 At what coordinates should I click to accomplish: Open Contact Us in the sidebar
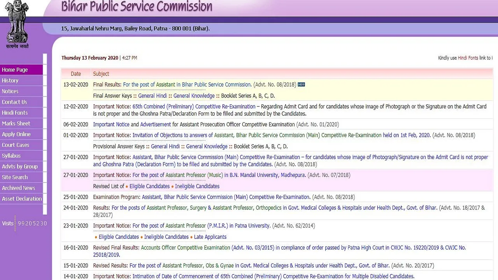coord(21,102)
